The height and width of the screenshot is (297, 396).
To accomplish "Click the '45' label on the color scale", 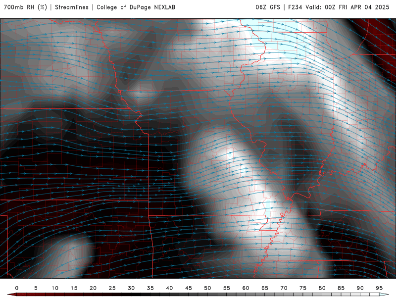I will coord(189,288).
